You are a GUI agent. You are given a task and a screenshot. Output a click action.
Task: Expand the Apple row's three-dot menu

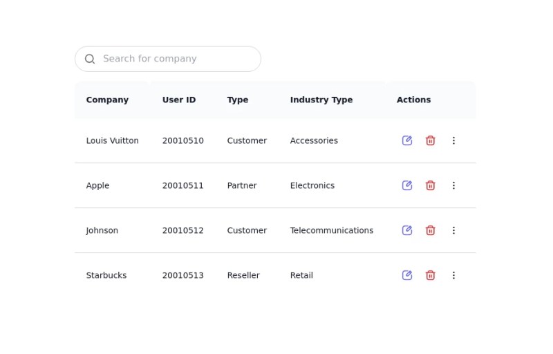(453, 185)
